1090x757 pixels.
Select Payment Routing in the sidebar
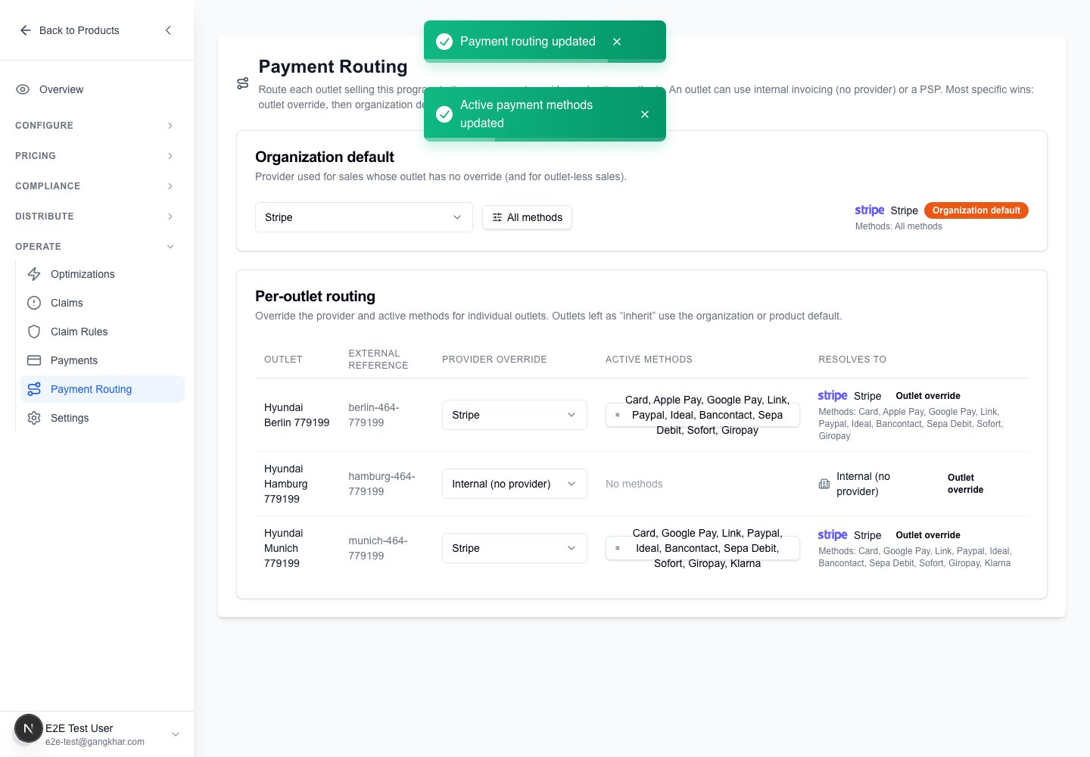click(103, 389)
